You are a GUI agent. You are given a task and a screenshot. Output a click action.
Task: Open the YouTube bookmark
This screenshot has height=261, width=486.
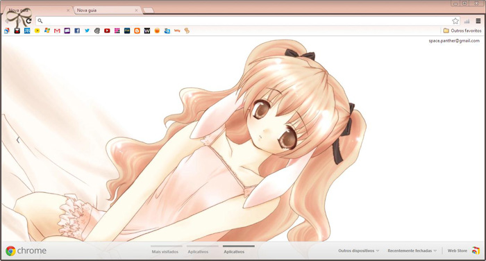[107, 31]
